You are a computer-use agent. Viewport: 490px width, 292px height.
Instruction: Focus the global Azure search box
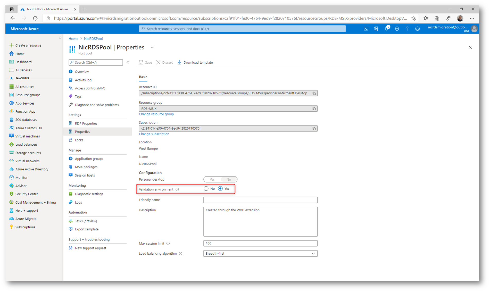pos(242,29)
